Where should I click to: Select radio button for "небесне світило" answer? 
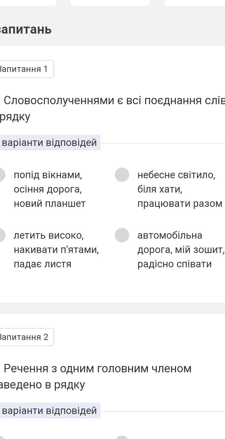[122, 175]
